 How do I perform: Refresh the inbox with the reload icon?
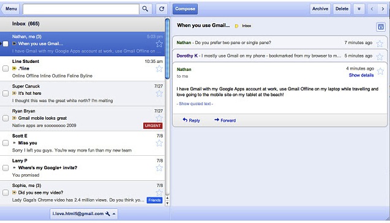click(162, 9)
